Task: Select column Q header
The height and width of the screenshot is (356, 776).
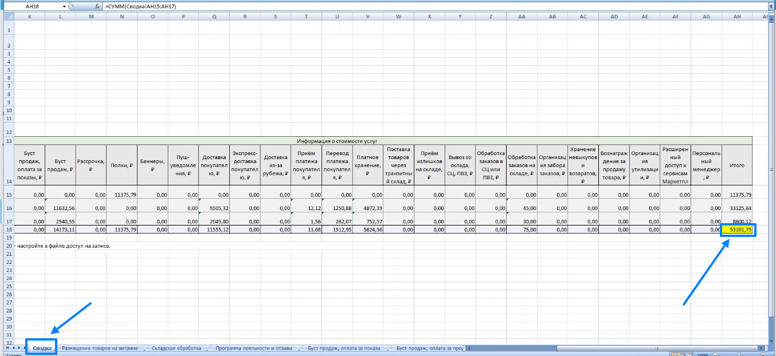Action: [x=214, y=17]
